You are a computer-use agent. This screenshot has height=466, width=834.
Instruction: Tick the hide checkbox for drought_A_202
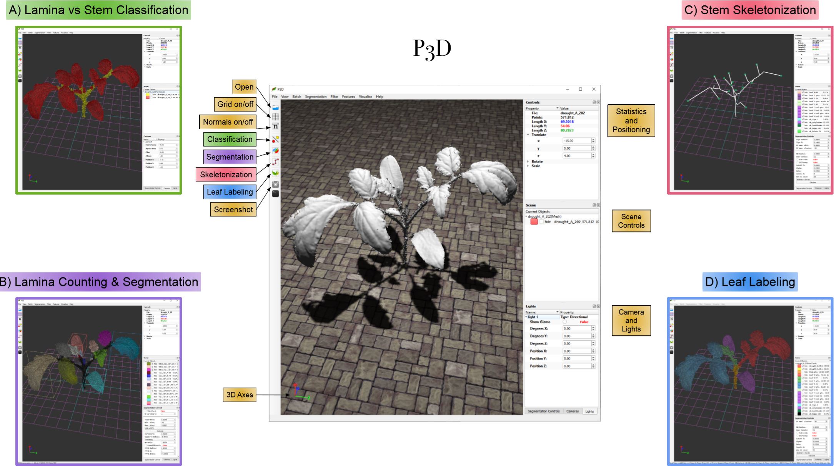541,222
